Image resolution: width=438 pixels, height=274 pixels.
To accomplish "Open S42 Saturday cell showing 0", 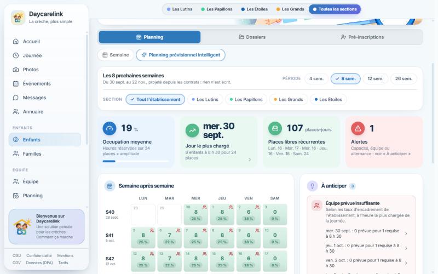I will click(x=275, y=261).
